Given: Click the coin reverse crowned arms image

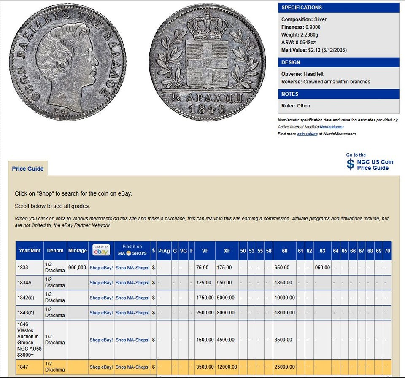Looking at the screenshot, I should [x=207, y=62].
